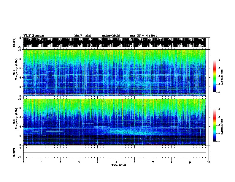This screenshot has width=235, height=182.
Task: Click the "10" tick on the time axis
Action: (x=209, y=162)
